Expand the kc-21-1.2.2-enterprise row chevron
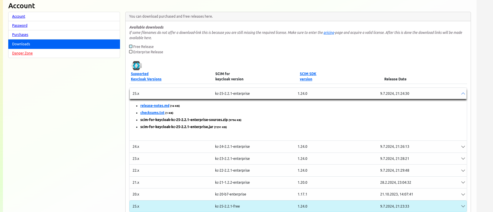 pyautogui.click(x=463, y=183)
